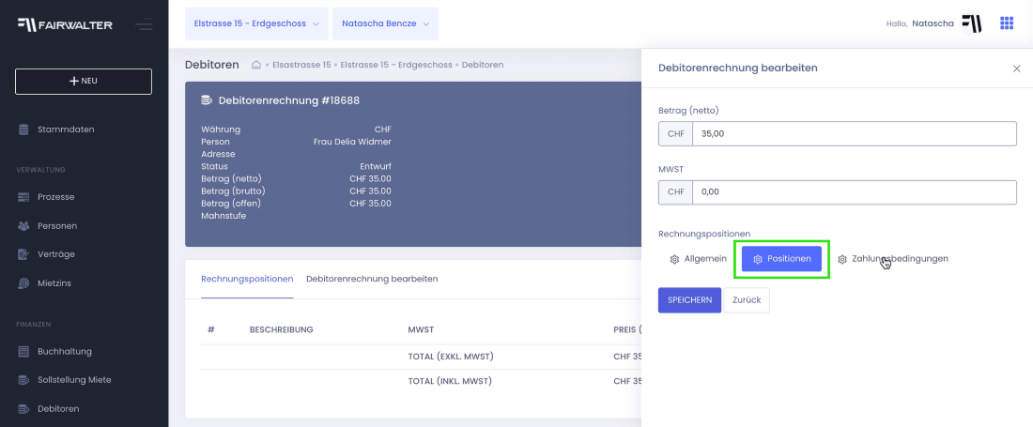This screenshot has width=1033, height=427.
Task: Click the SPEICHERN button
Action: 690,300
